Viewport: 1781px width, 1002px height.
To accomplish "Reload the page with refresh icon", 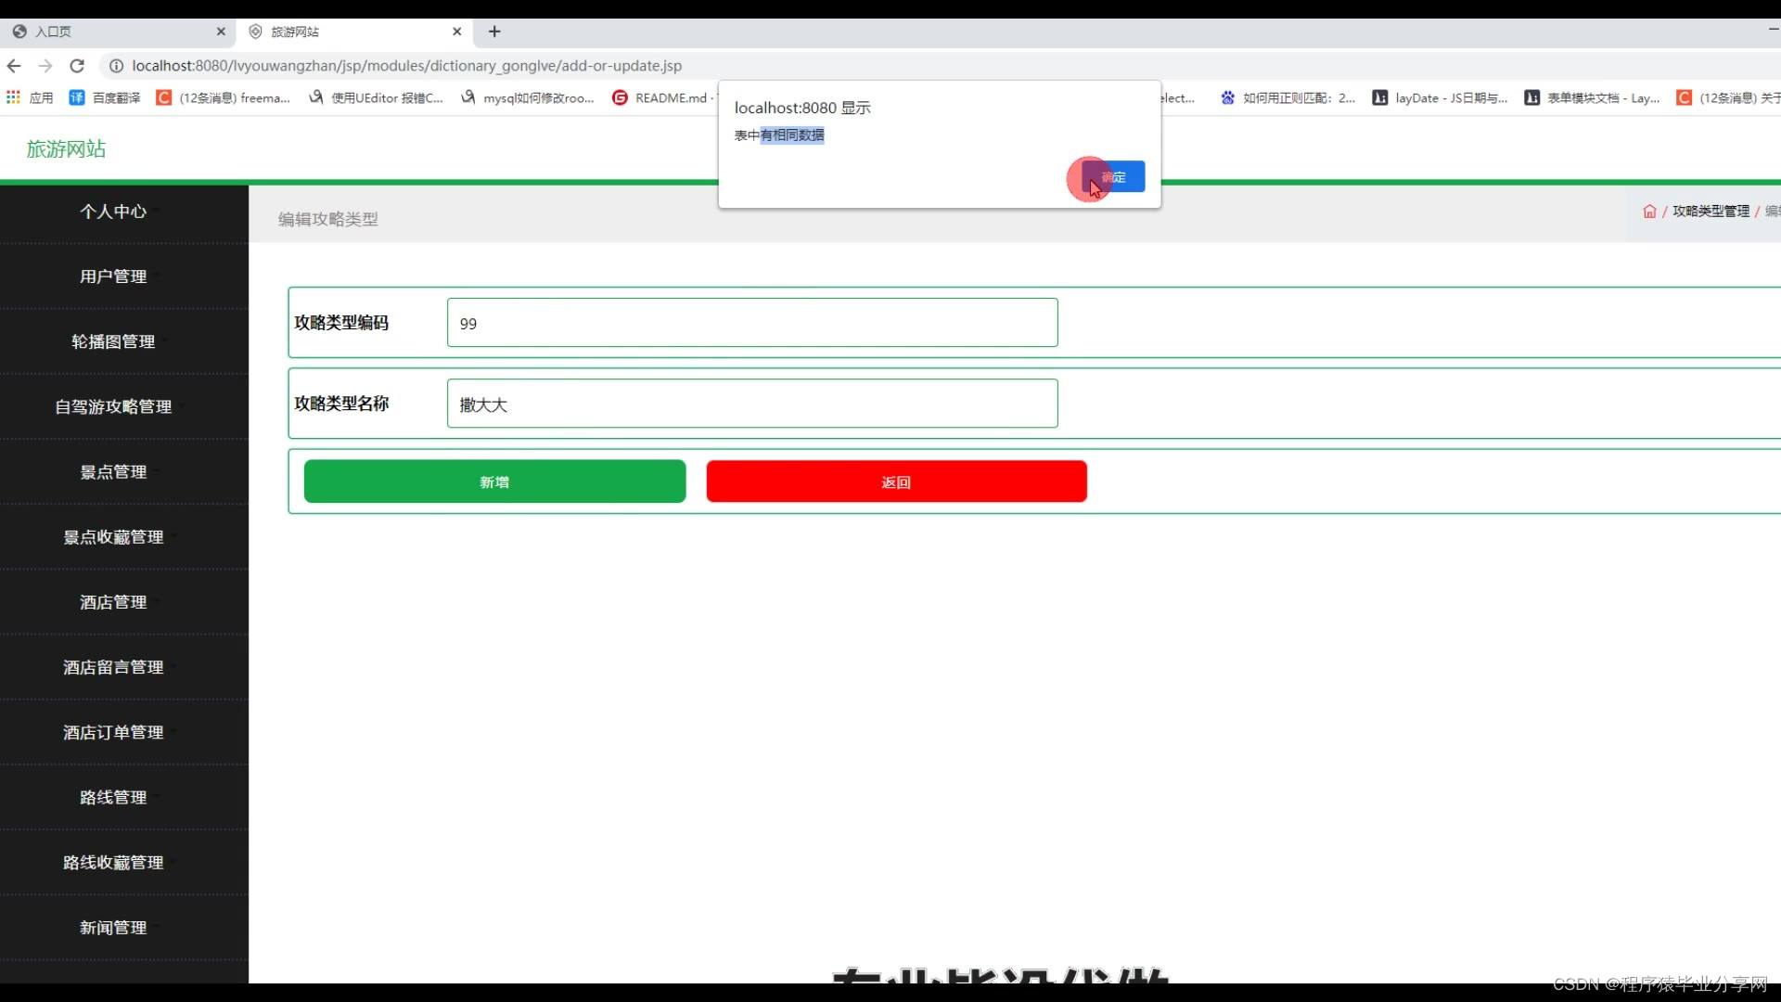I will tap(77, 66).
